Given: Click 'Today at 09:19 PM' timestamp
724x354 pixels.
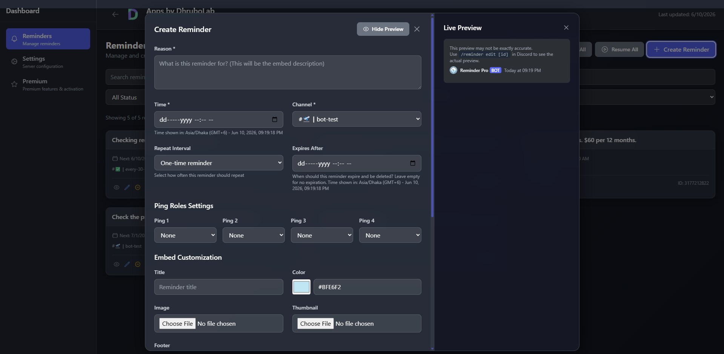Looking at the screenshot, I should 522,70.
